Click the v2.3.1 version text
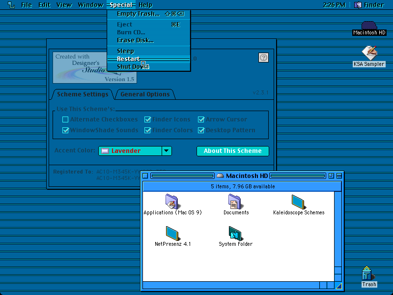Screen dimensions: 393x295 pyautogui.click(x=261, y=92)
